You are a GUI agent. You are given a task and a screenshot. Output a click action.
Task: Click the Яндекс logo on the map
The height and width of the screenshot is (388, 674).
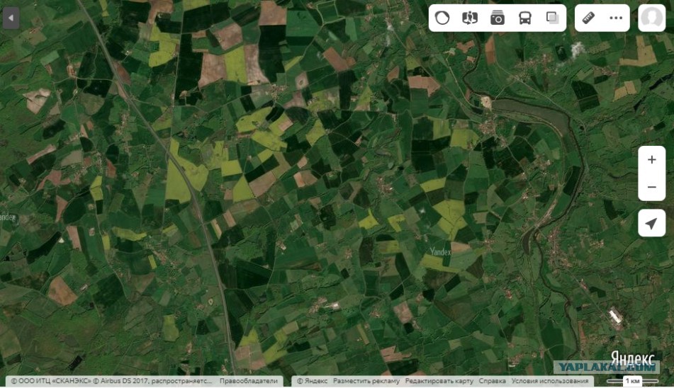click(633, 358)
